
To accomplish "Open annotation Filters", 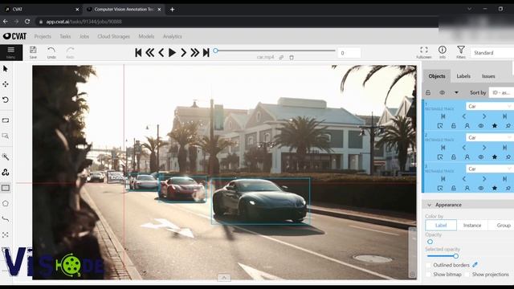I will [x=461, y=52].
